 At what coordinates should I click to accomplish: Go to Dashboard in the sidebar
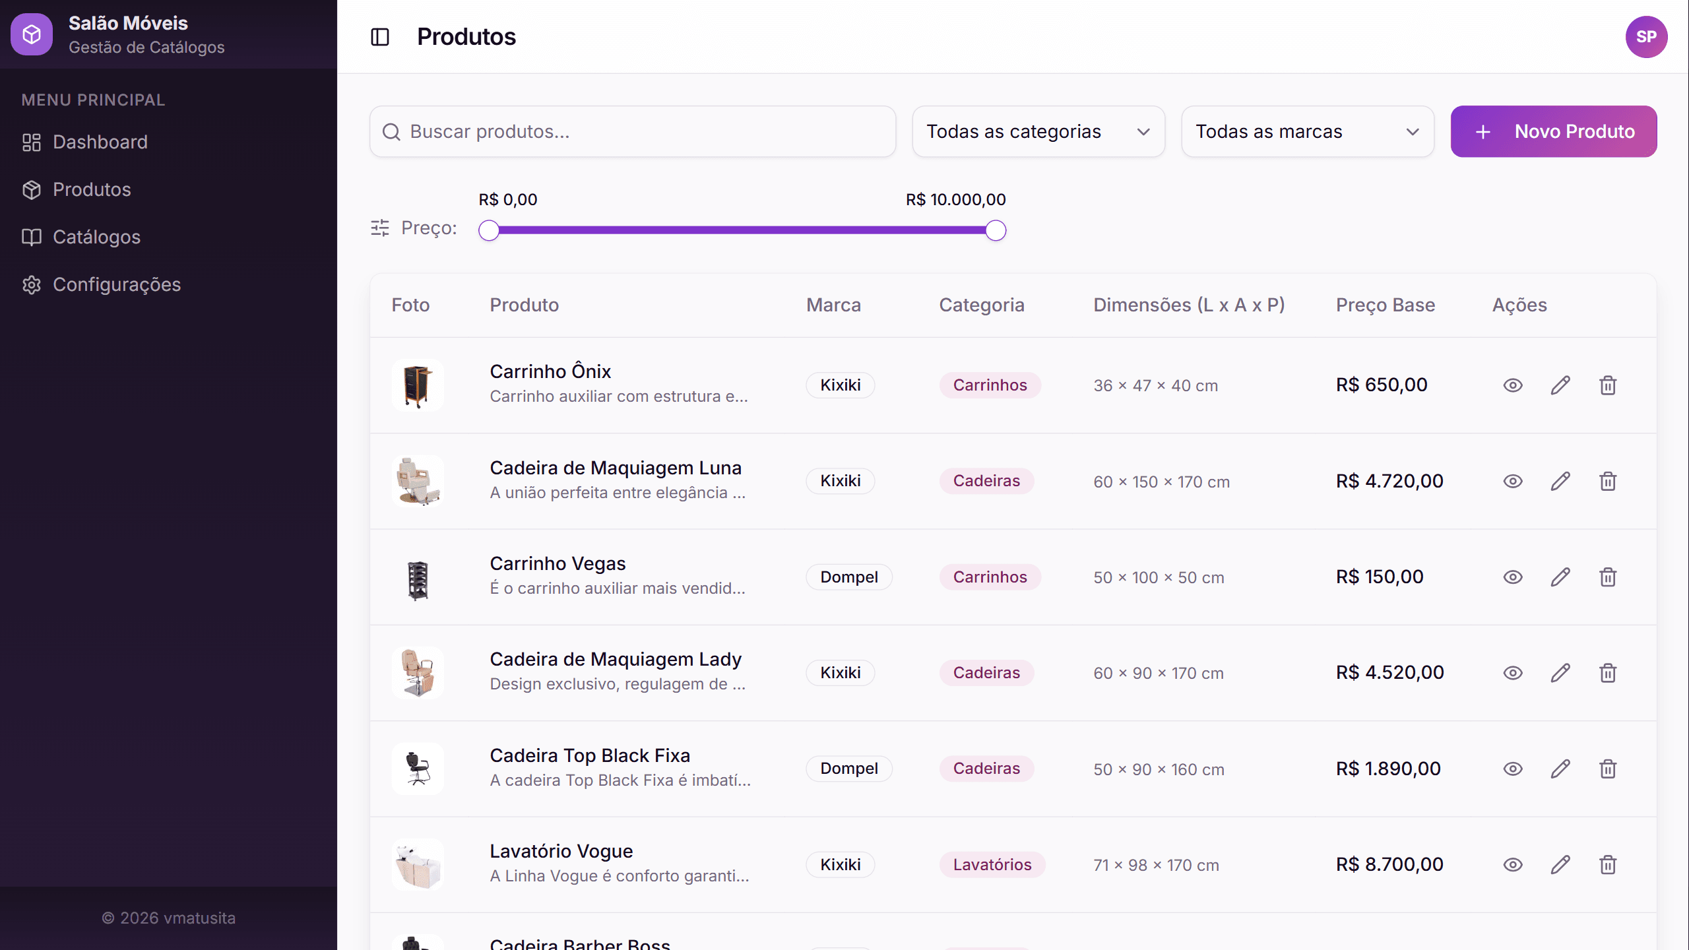(168, 142)
